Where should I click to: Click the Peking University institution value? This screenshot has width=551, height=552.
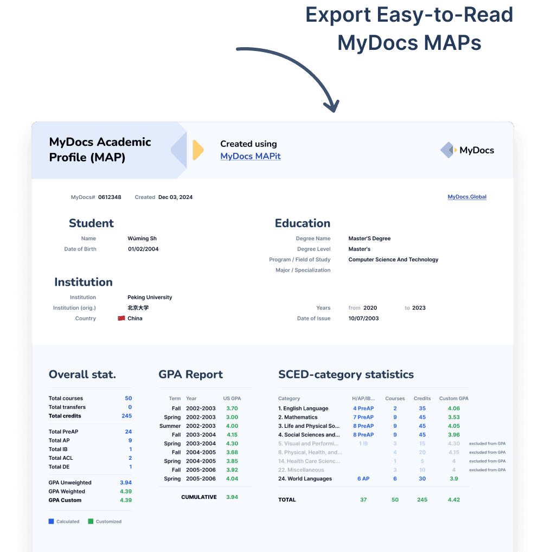[x=150, y=297]
